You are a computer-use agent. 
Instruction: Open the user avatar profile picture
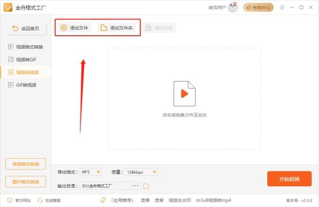click(233, 7)
